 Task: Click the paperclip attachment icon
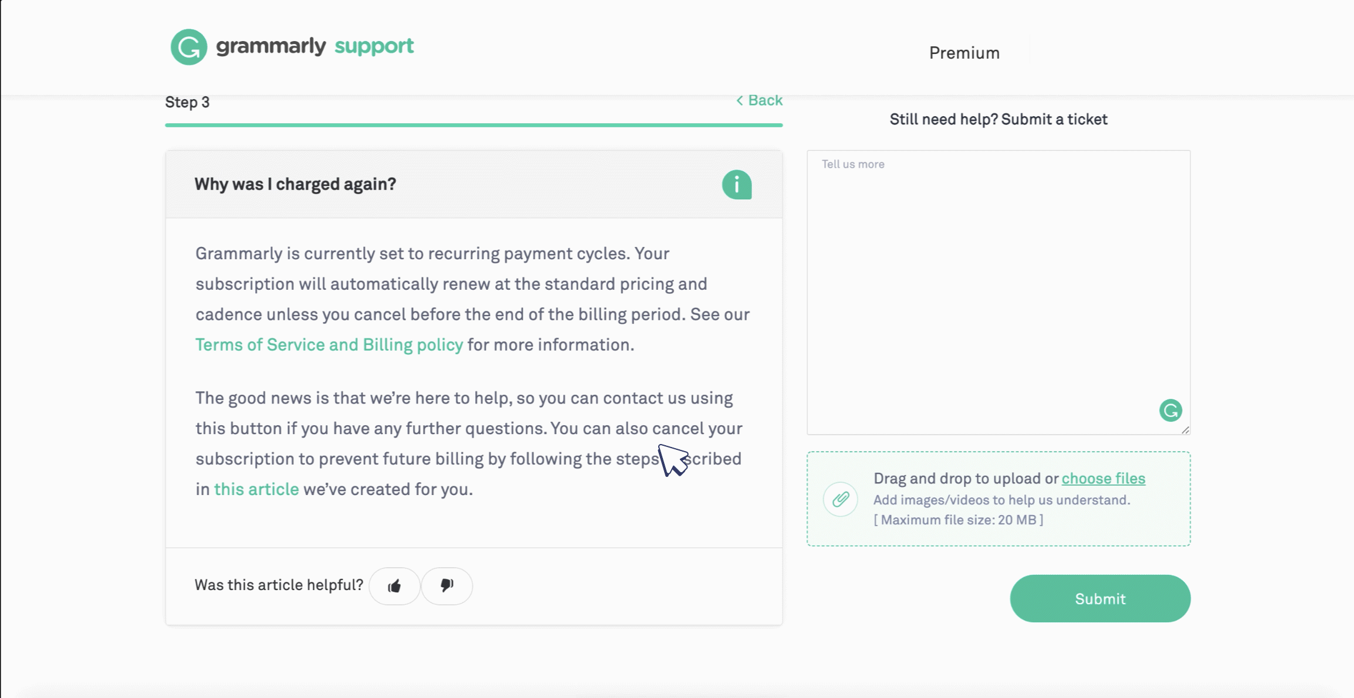(840, 499)
